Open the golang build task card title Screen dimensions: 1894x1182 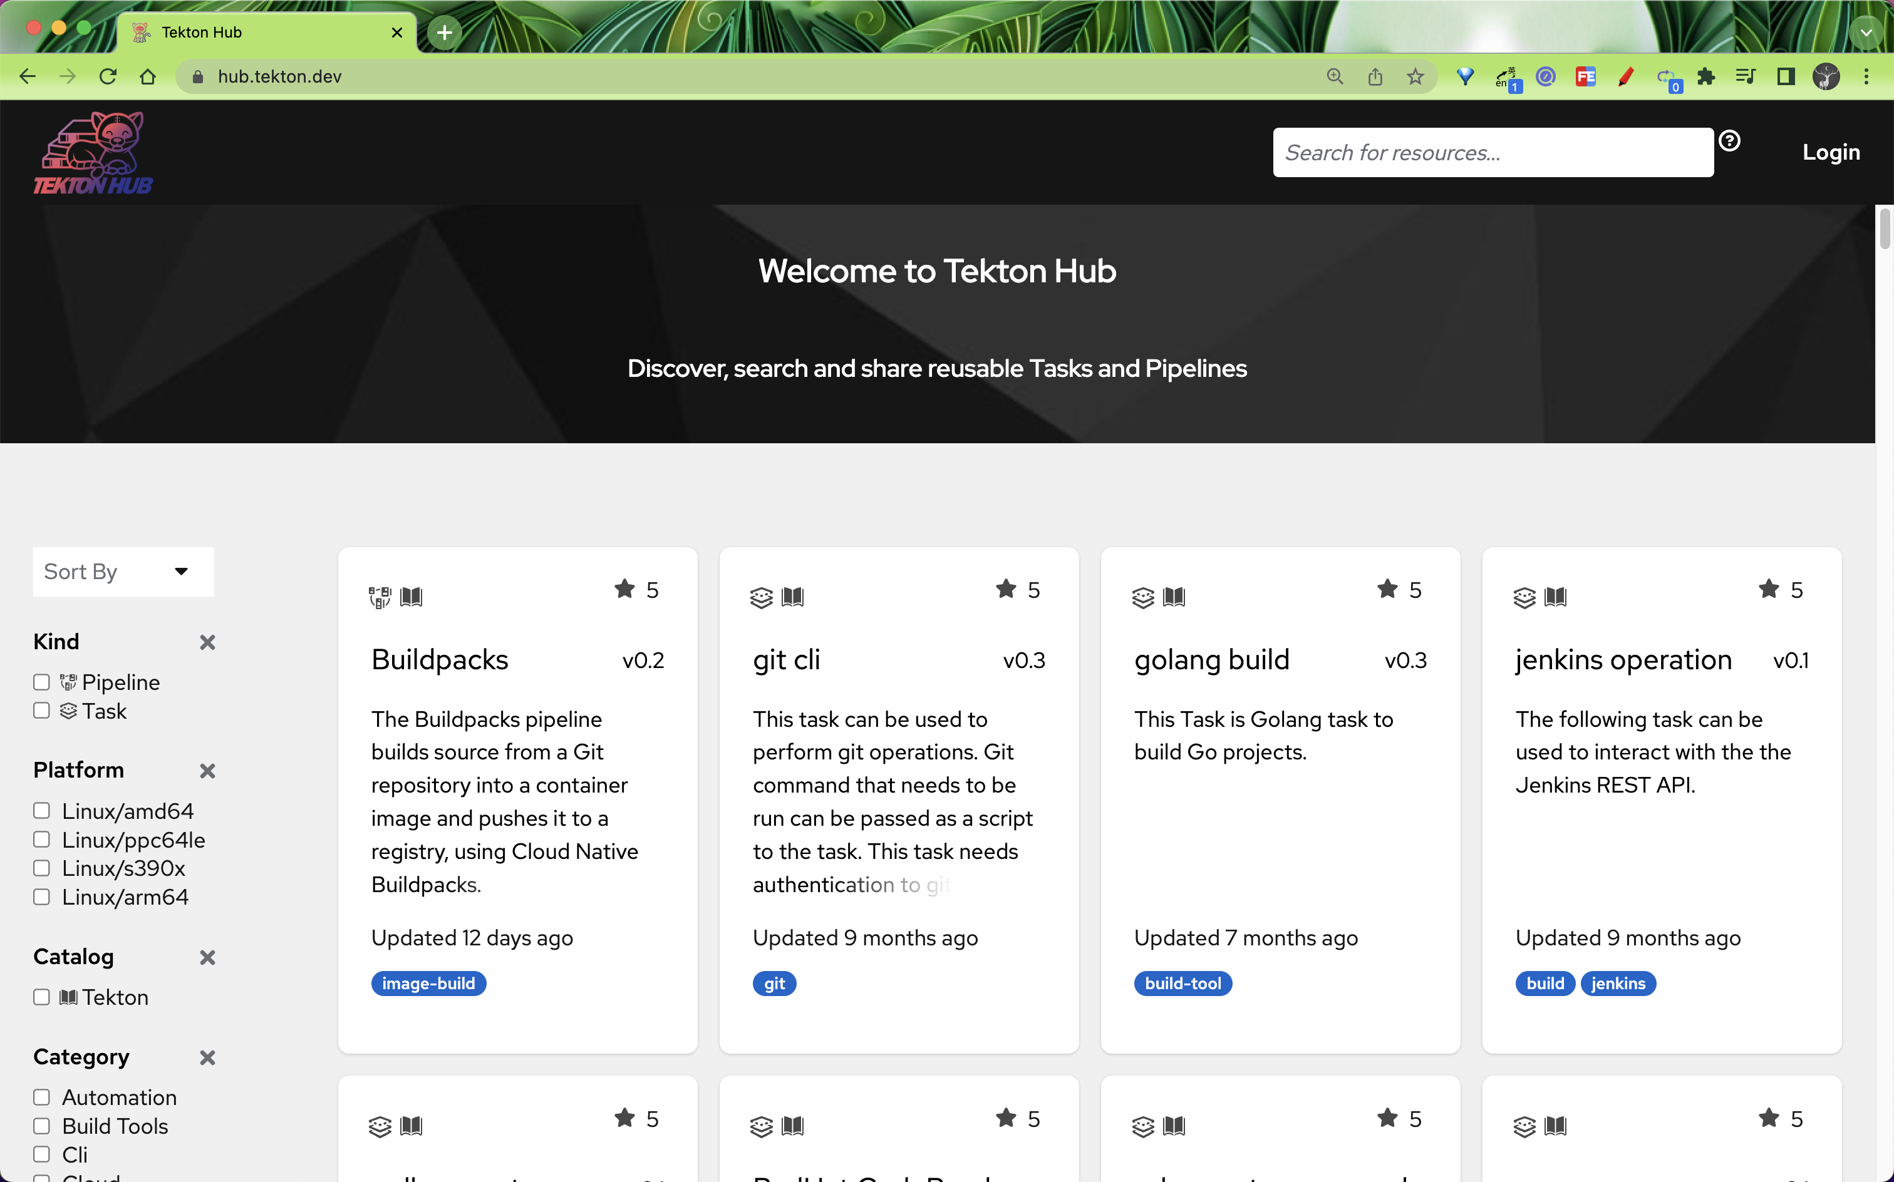coord(1211,660)
